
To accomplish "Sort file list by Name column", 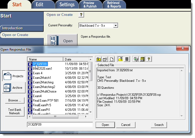I will [45, 59].
